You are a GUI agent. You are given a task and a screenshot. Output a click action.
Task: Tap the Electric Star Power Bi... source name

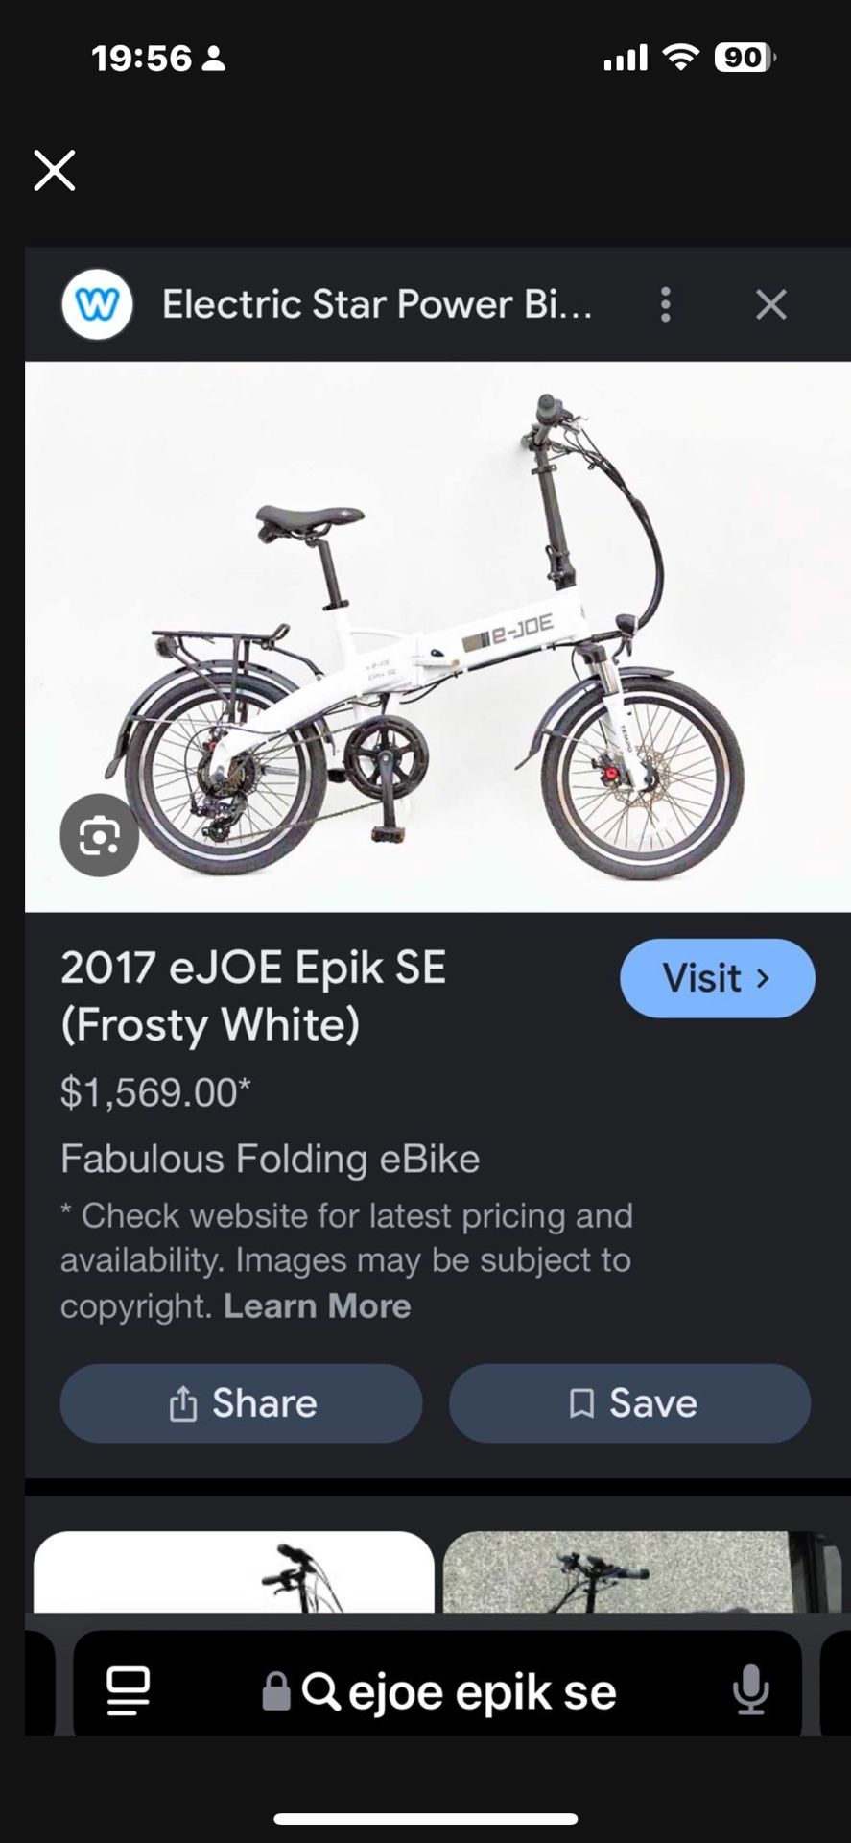(x=377, y=305)
